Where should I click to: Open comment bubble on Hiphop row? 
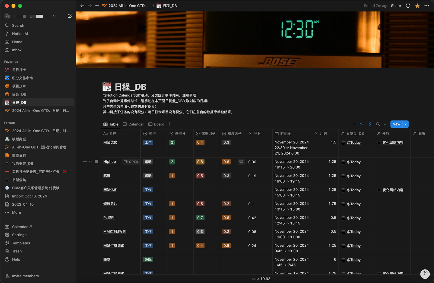coord(241,162)
